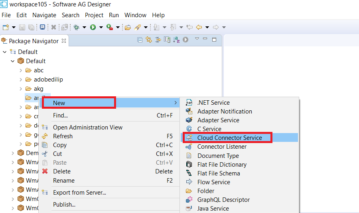Click the Debug bug icon
Image resolution: width=359 pixels, height=213 pixels.
76,27
